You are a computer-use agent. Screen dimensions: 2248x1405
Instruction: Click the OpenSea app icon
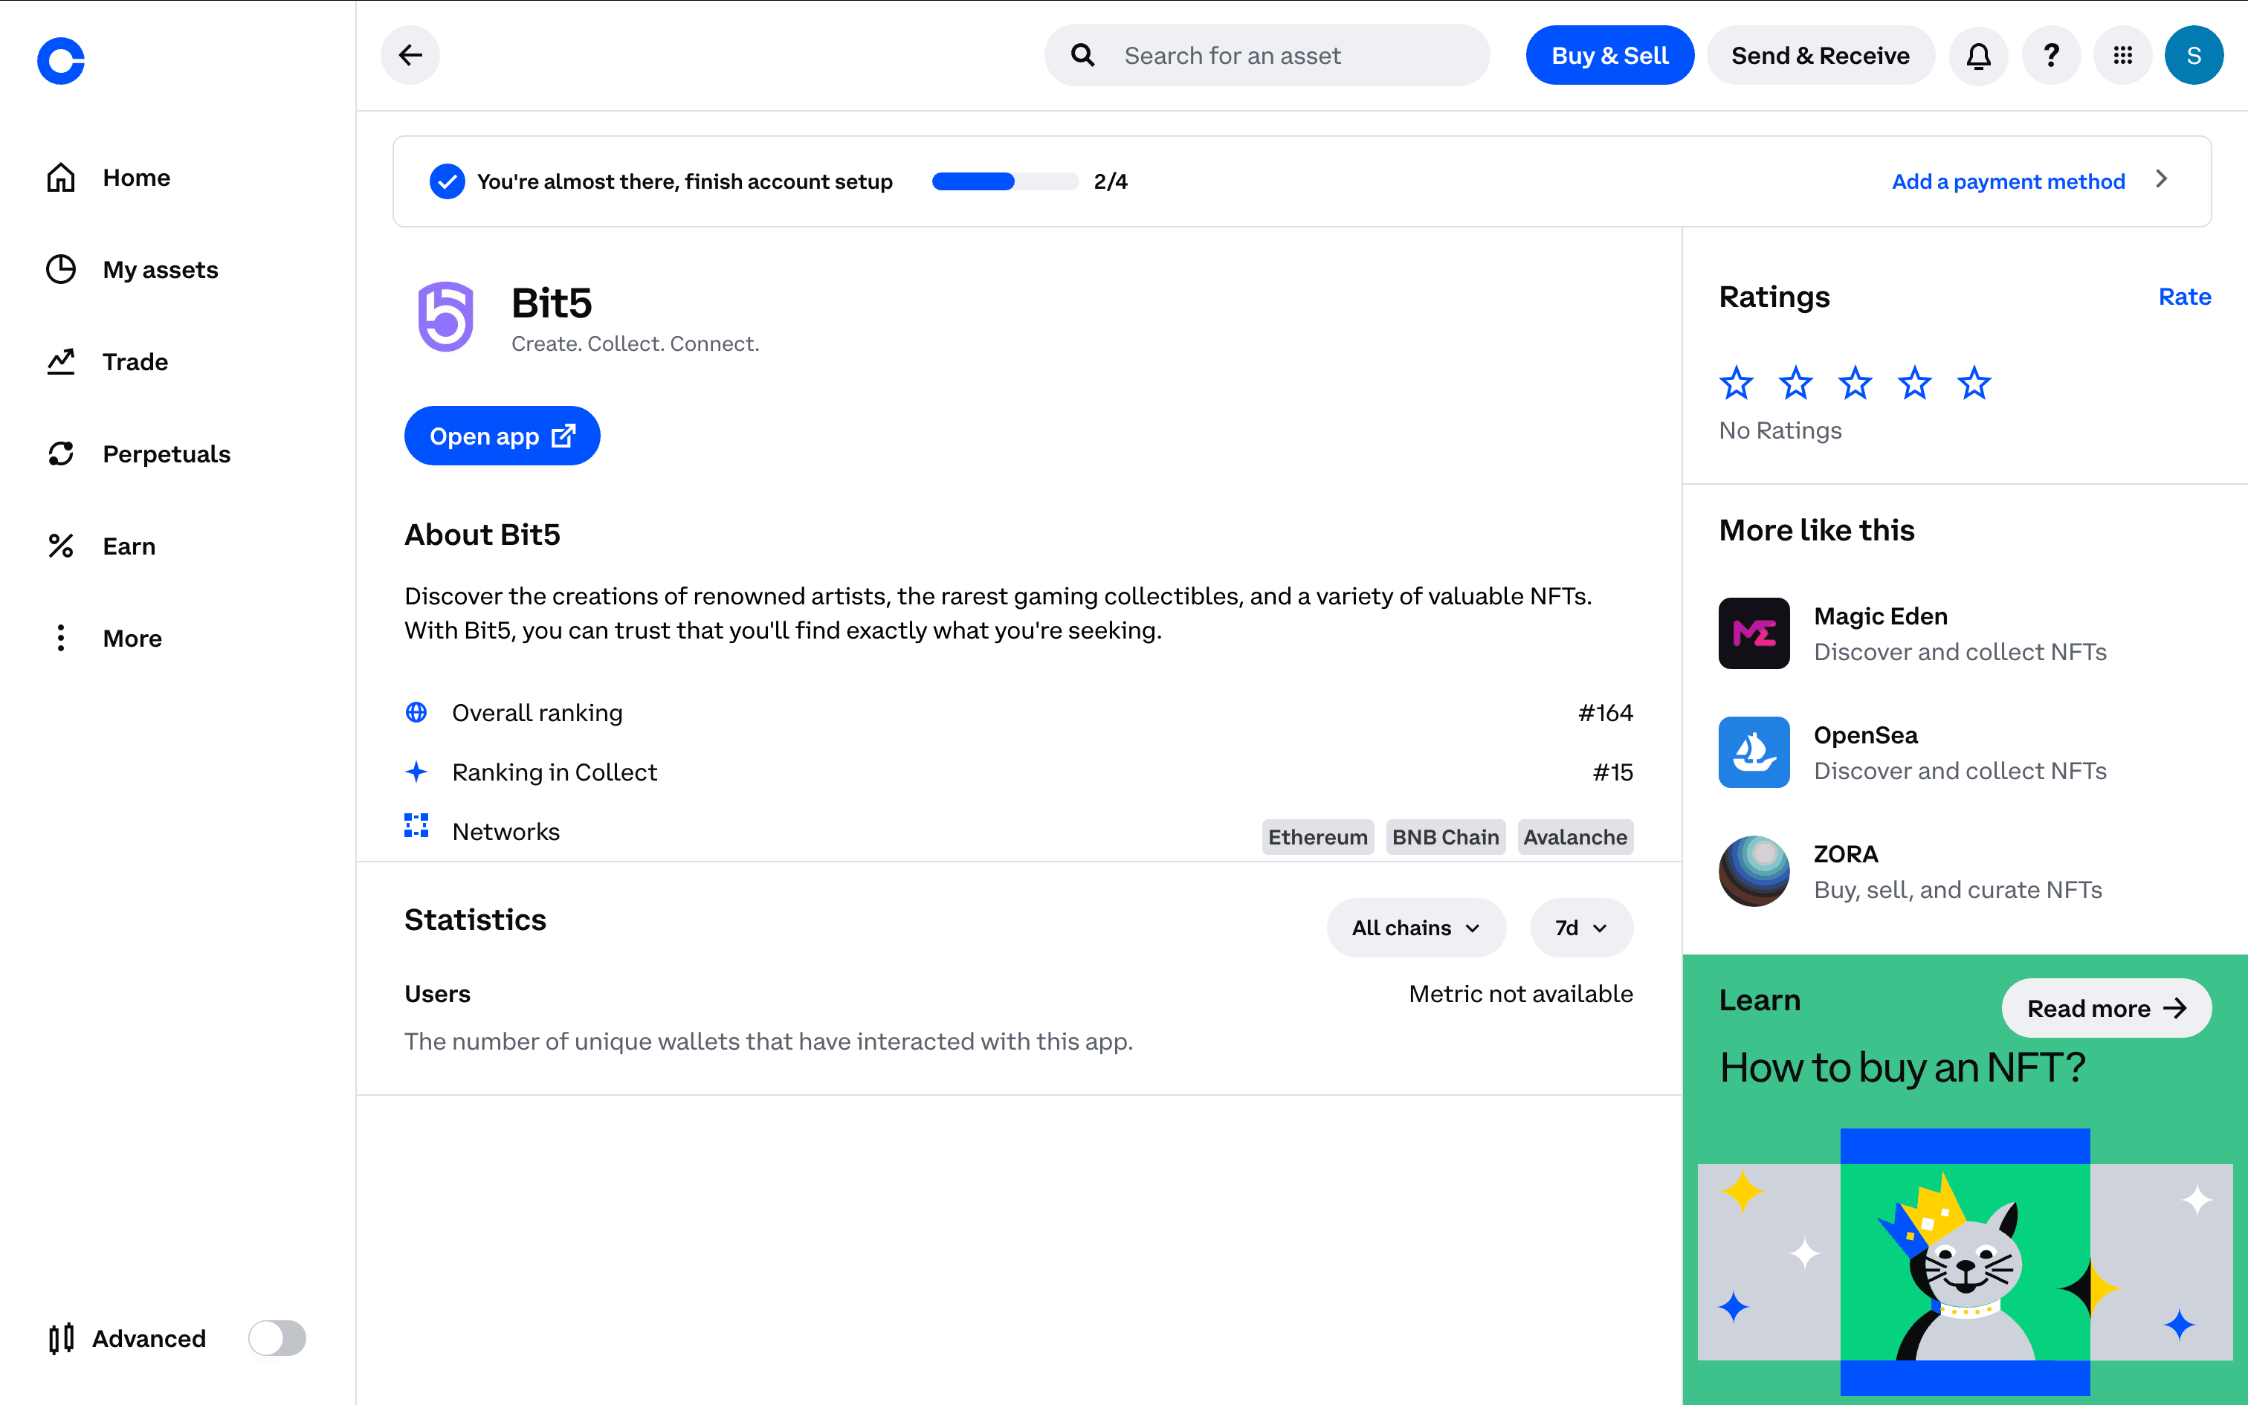coord(1753,752)
